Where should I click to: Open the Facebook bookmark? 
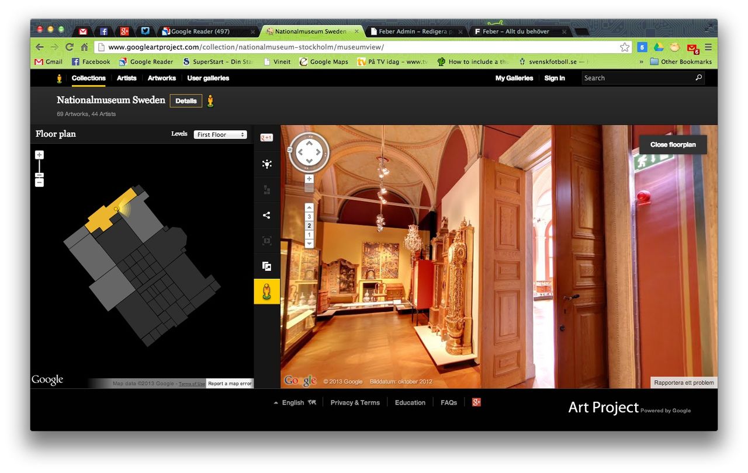(91, 61)
